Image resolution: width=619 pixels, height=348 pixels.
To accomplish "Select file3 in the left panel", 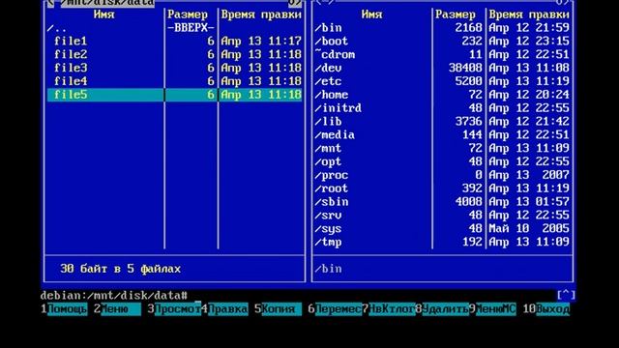I will pos(174,68).
